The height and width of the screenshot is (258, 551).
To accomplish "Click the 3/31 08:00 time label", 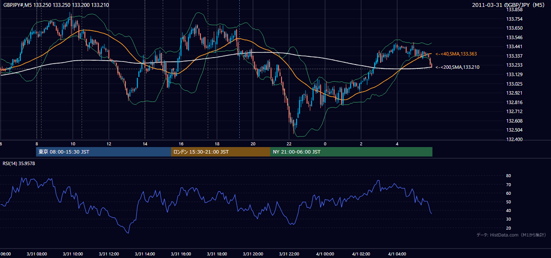I will click(37, 254).
